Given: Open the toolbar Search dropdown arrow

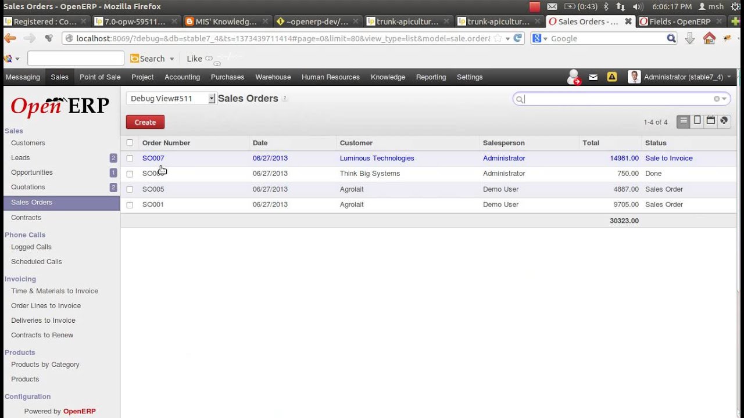Looking at the screenshot, I should pyautogui.click(x=171, y=59).
